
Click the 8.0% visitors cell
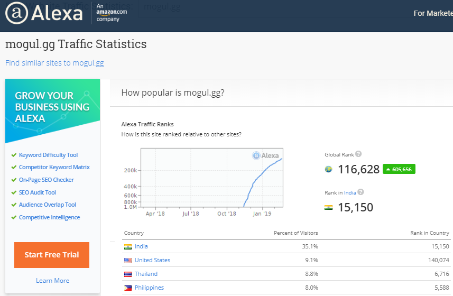311,288
